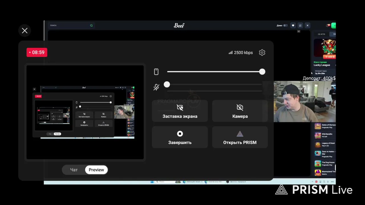Open Gates of Olympus game
This screenshot has height=205, width=365.
coord(325,126)
